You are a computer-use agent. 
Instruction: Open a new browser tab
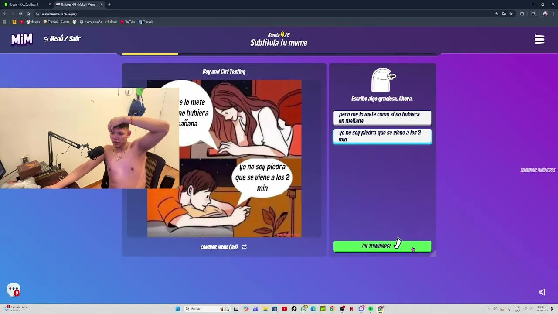tap(109, 4)
